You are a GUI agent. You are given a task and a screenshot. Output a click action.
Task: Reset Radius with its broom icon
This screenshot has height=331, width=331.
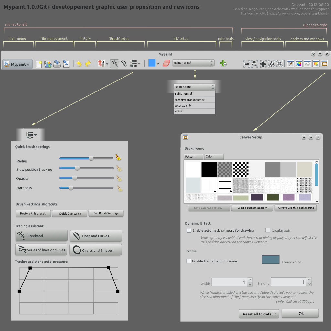pos(119,158)
